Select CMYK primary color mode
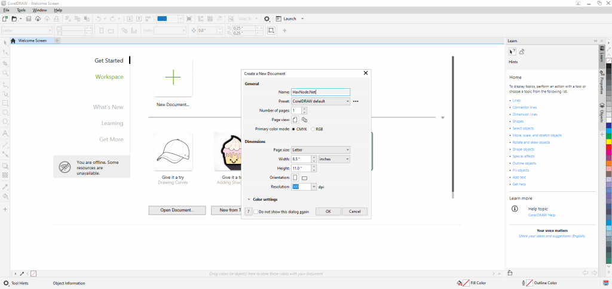 point(293,129)
